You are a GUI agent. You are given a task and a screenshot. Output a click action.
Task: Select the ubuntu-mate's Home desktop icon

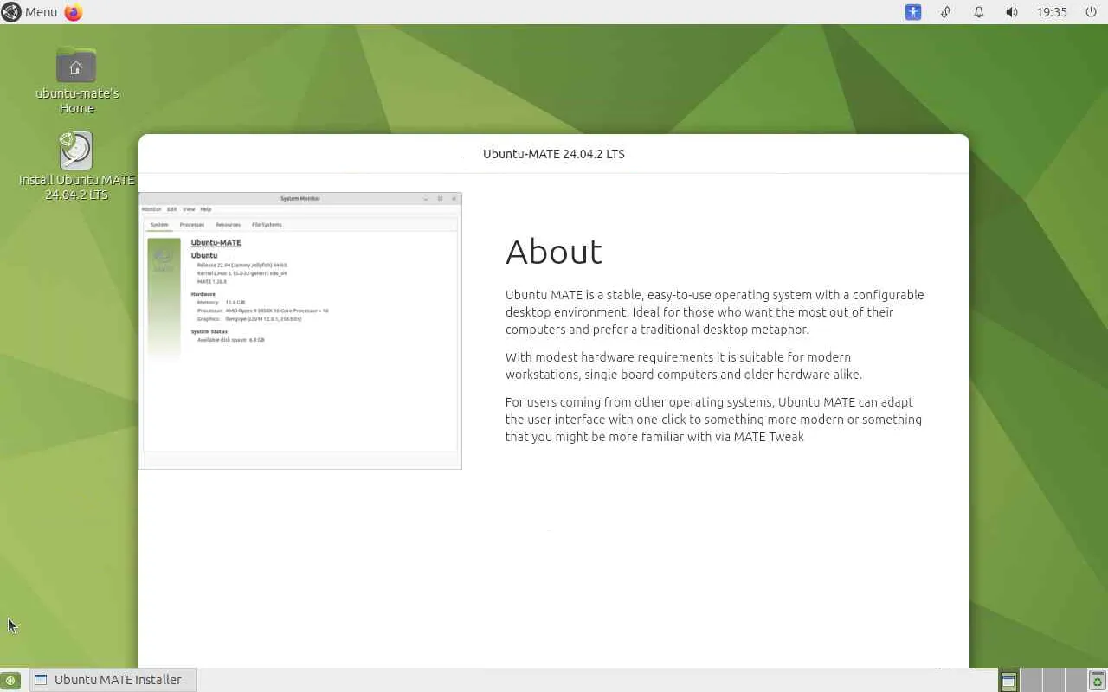(77, 80)
